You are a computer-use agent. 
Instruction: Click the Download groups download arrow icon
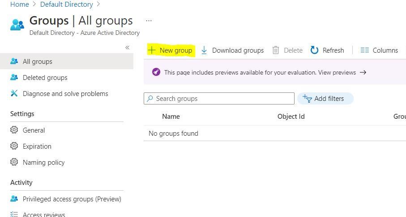pyautogui.click(x=204, y=50)
